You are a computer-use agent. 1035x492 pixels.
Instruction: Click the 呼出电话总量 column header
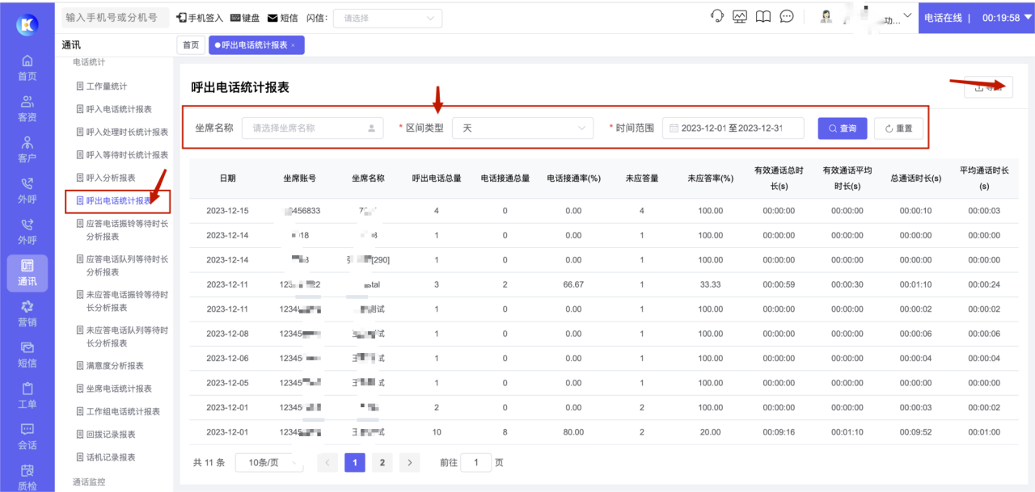436,178
